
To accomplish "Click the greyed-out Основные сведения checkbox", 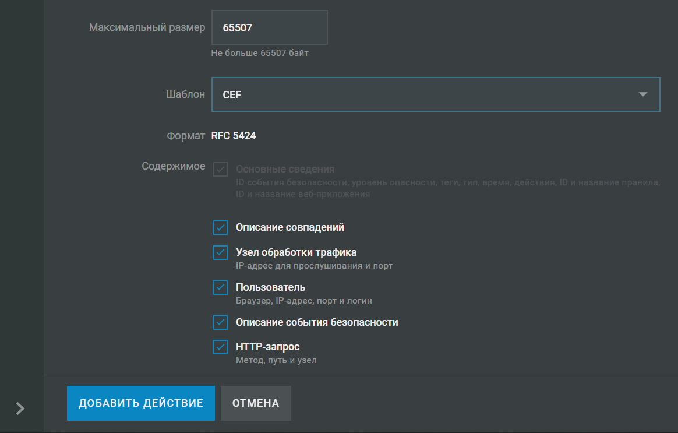I will (220, 170).
